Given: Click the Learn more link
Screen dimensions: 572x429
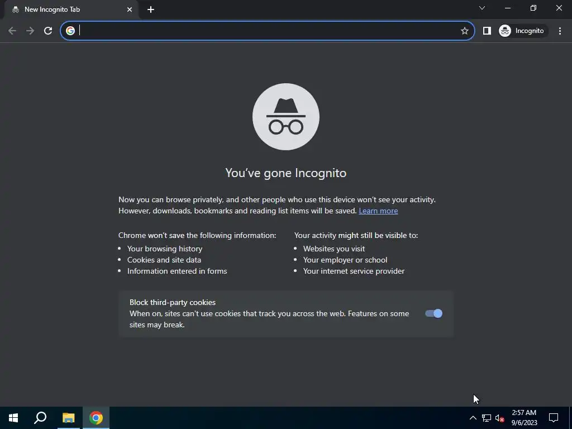Looking at the screenshot, I should (378, 211).
